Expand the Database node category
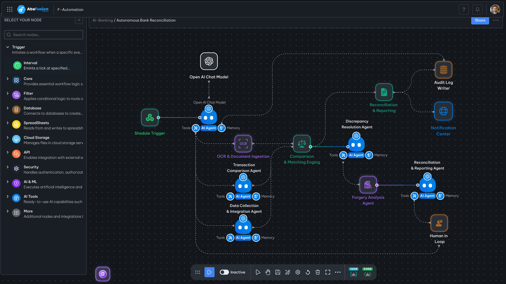This screenshot has height=284, width=506. (x=8, y=108)
